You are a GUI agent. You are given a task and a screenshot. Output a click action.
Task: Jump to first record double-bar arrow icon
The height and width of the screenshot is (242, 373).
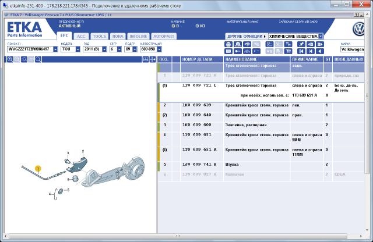pyautogui.click(x=301, y=51)
